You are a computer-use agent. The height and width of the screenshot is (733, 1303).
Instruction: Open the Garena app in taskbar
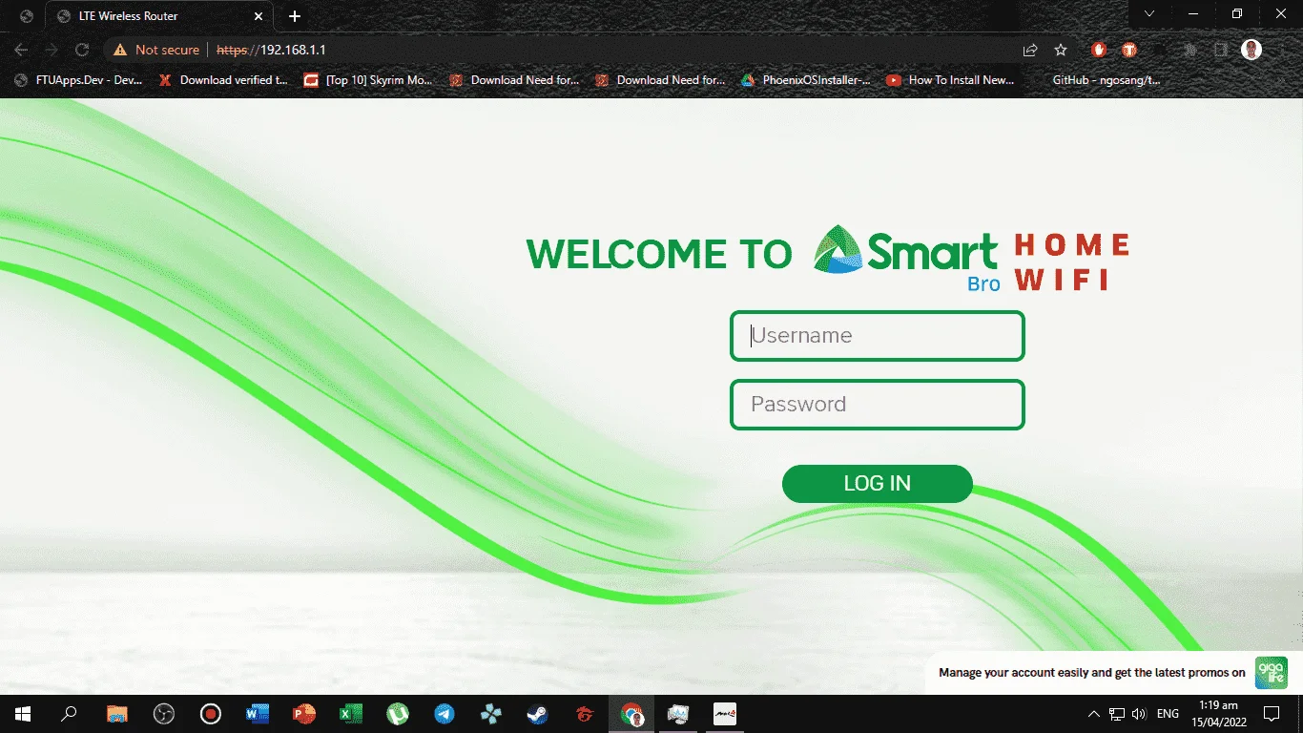click(x=585, y=714)
